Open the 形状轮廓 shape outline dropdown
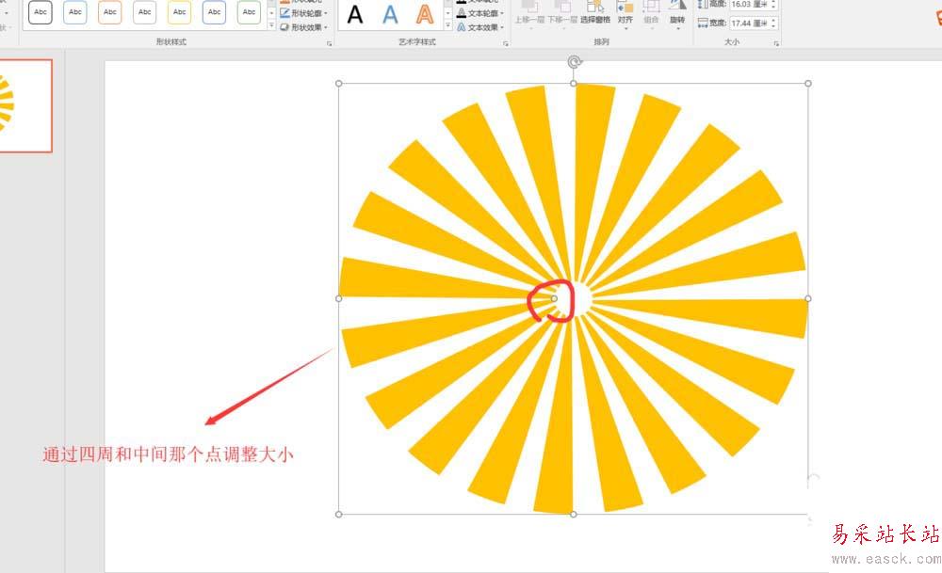The width and height of the screenshot is (942, 573). 304,13
